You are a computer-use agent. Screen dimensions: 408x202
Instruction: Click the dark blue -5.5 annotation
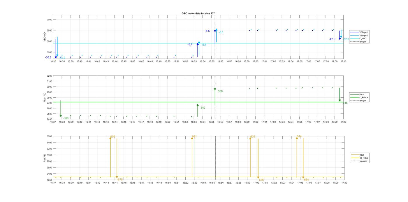pos(207,31)
